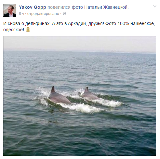The height and width of the screenshot is (159, 160).
Task: Click the hazy horizon in photo
Action: click(80, 50)
